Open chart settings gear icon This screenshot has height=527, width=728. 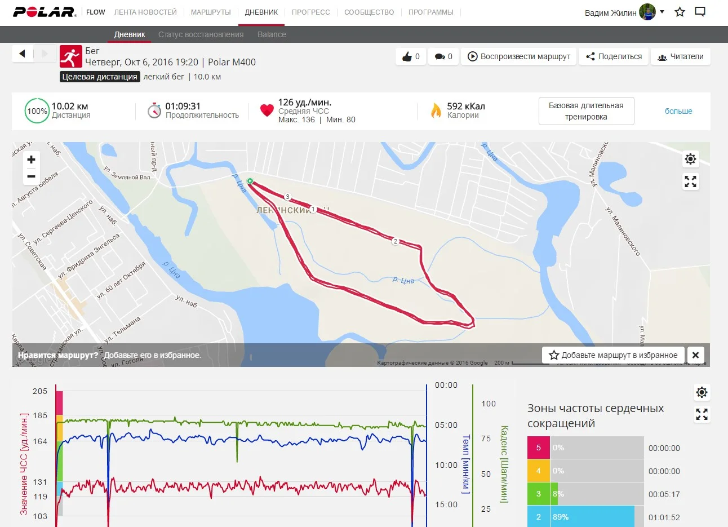702,392
